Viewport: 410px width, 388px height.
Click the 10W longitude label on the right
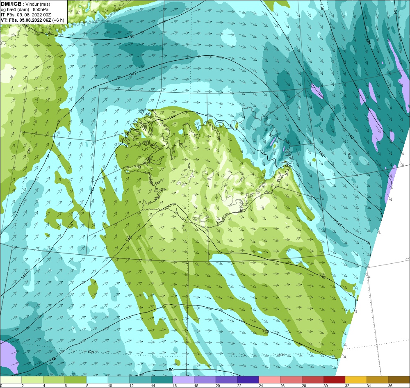(348, 156)
